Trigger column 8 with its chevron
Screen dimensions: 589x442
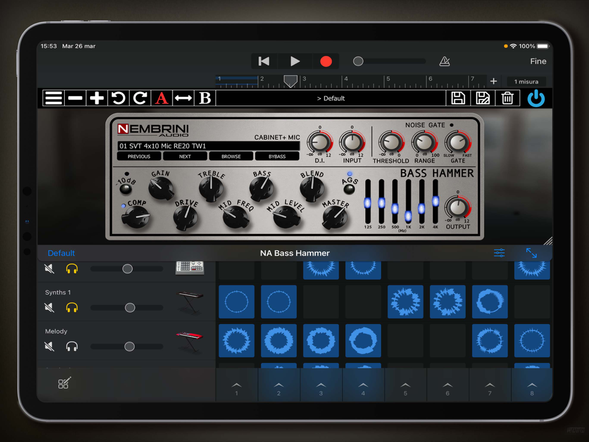point(532,385)
